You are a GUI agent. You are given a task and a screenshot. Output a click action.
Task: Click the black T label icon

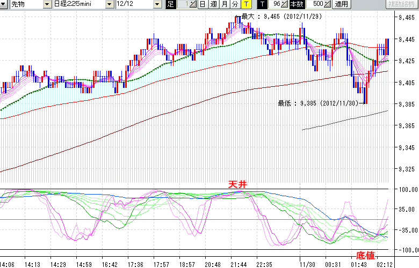coord(262,4)
